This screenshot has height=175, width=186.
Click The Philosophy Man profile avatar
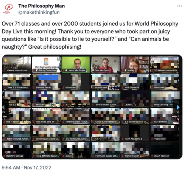[x=8, y=9]
